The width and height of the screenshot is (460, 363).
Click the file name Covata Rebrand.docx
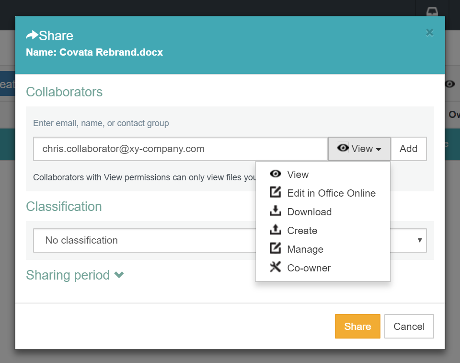(x=111, y=52)
